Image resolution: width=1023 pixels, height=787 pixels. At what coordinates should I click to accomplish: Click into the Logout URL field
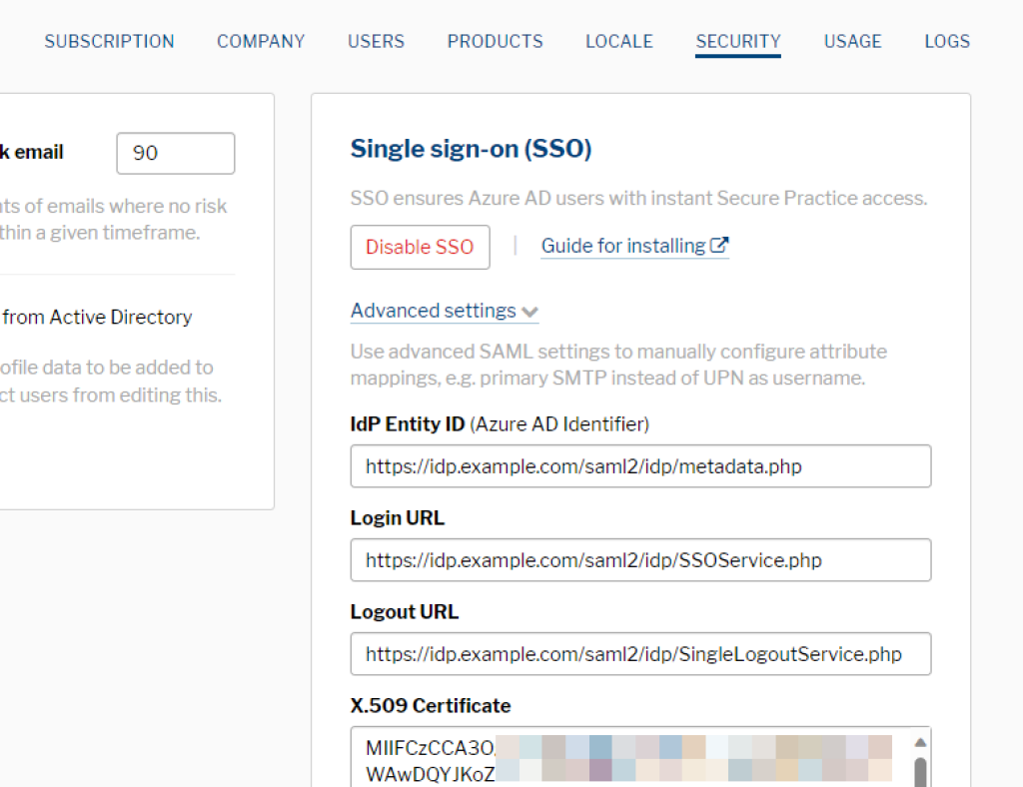coord(640,654)
